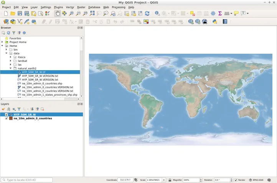Toggle the Render checkbox in status bar
This screenshot has width=277, height=183.
pyautogui.click(x=236, y=180)
